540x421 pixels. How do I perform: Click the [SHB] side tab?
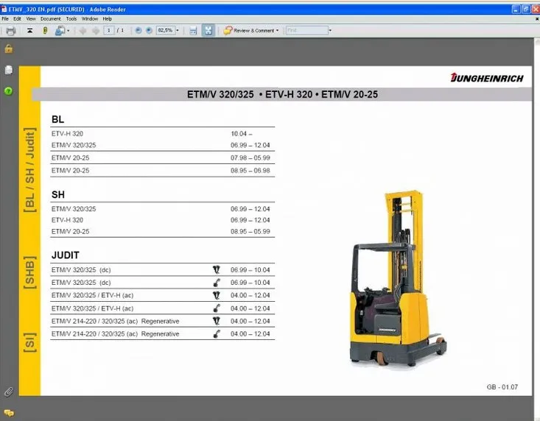click(x=29, y=272)
